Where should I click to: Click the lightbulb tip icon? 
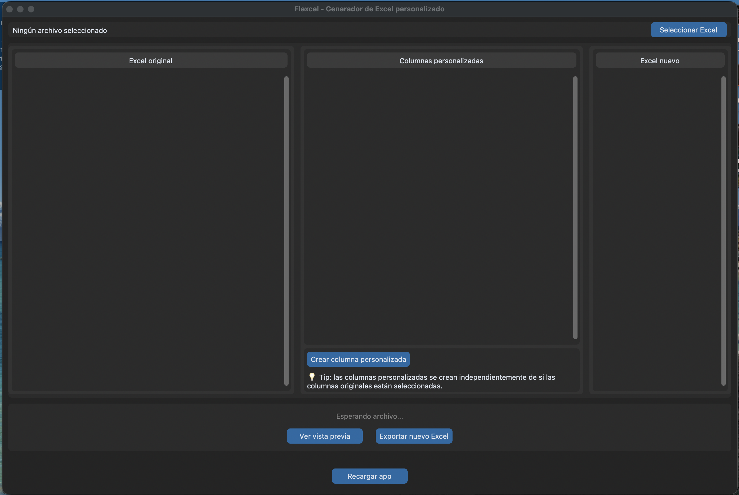tap(312, 377)
